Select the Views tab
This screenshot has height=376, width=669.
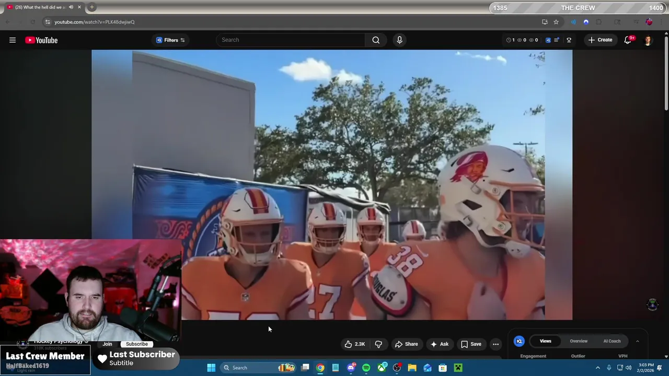point(545,341)
